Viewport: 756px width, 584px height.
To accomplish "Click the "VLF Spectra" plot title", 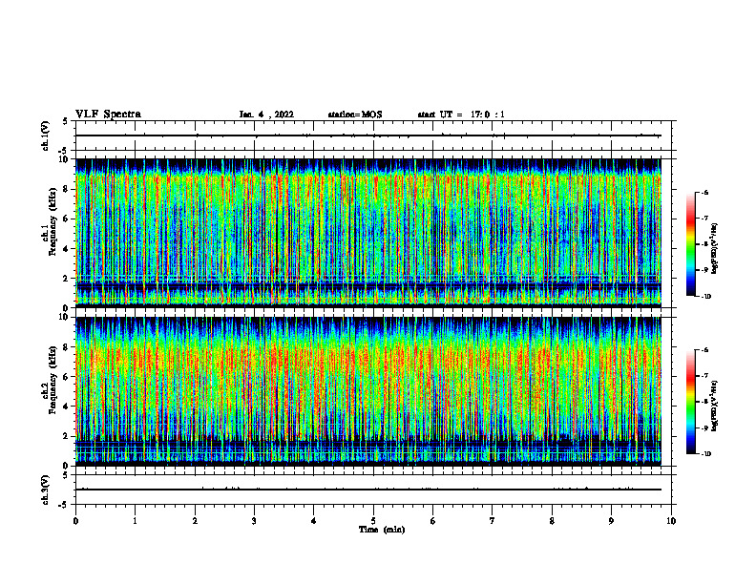I will click(108, 115).
